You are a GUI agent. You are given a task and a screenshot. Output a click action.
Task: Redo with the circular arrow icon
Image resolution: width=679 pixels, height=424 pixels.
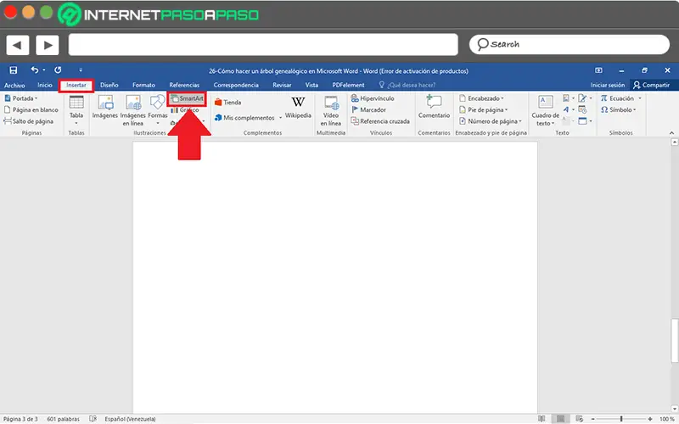click(x=58, y=70)
